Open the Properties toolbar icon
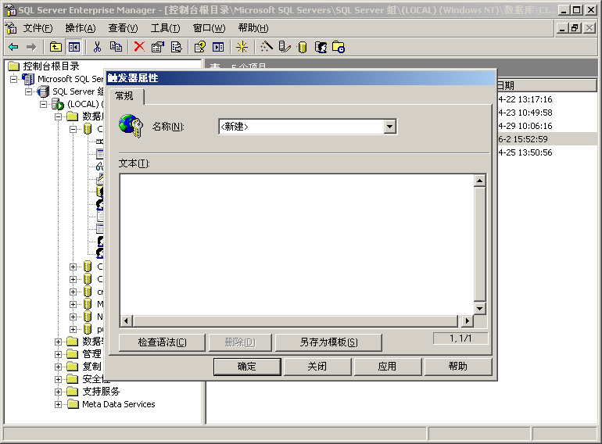This screenshot has width=602, height=444. [158, 47]
